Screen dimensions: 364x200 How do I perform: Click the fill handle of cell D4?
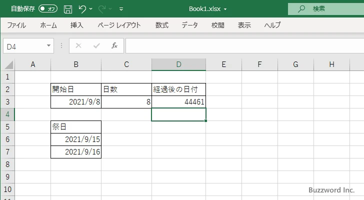pyautogui.click(x=205, y=120)
